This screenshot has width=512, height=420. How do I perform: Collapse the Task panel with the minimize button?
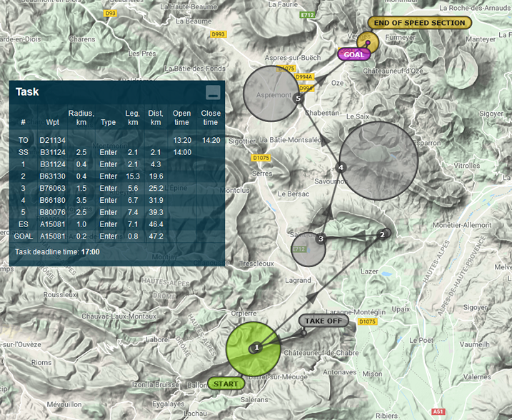click(x=212, y=92)
